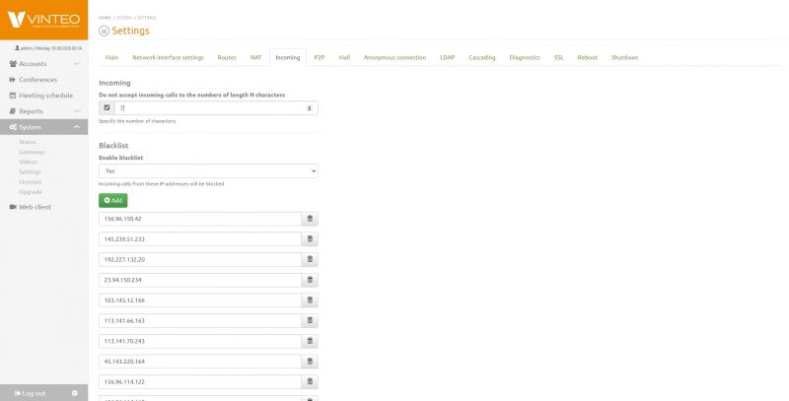Click the character count stepper arrows

(x=311, y=107)
